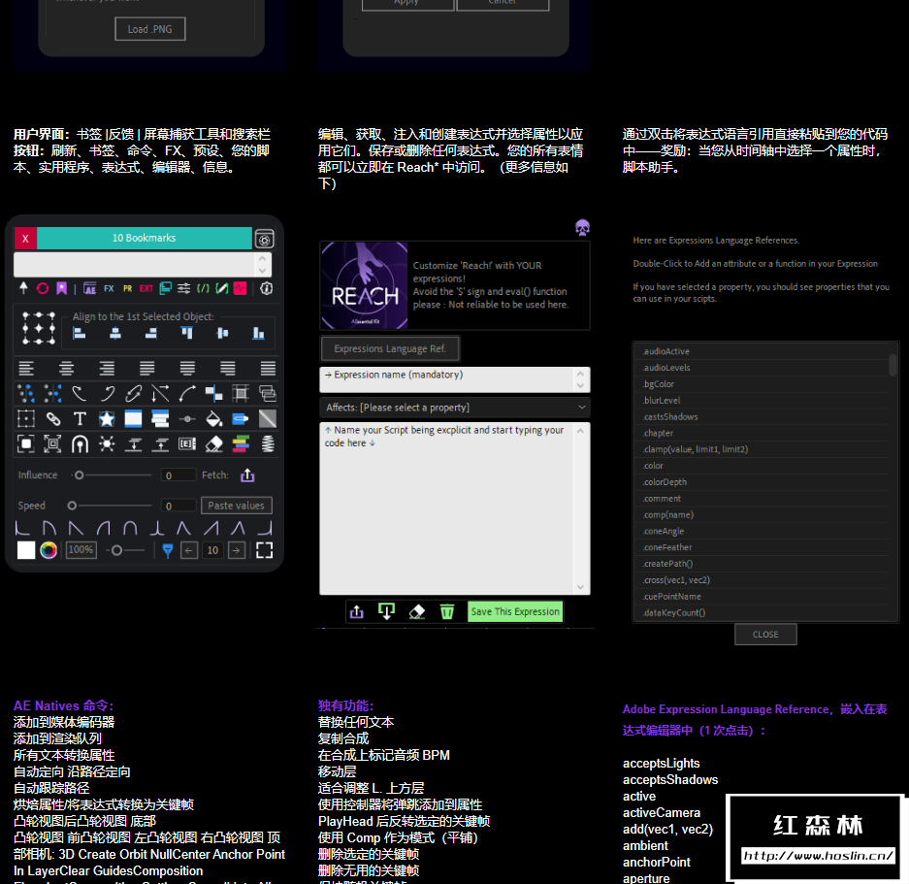Click the fullscreen brackets icon

point(264,550)
